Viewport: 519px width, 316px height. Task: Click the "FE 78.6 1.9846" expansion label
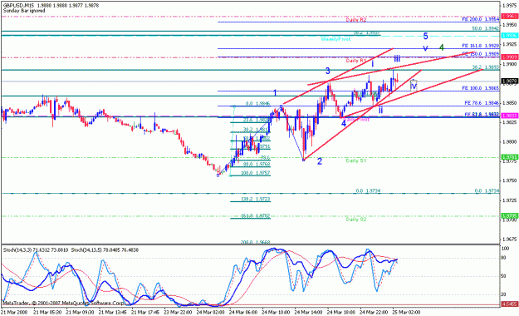pos(482,103)
